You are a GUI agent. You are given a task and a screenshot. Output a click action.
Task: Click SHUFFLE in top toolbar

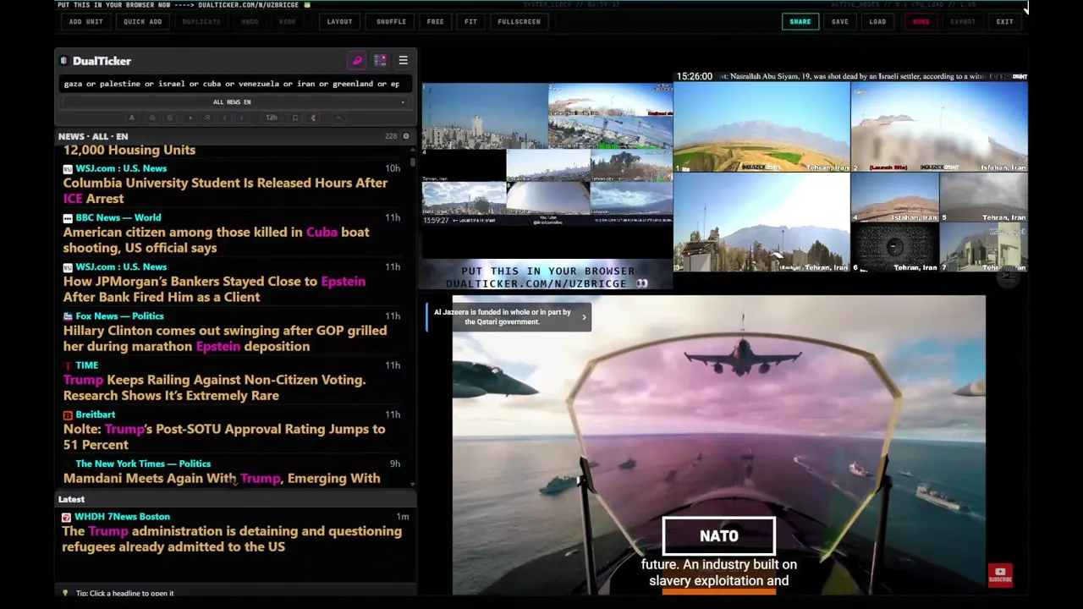tap(392, 22)
